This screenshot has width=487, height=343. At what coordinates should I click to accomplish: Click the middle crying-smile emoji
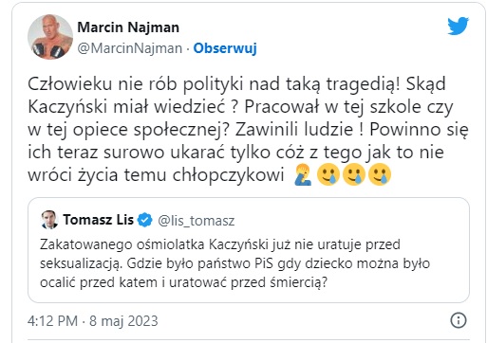354,174
